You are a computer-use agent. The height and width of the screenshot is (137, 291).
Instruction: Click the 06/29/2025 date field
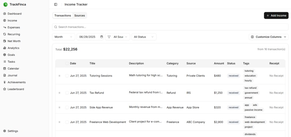point(90,37)
